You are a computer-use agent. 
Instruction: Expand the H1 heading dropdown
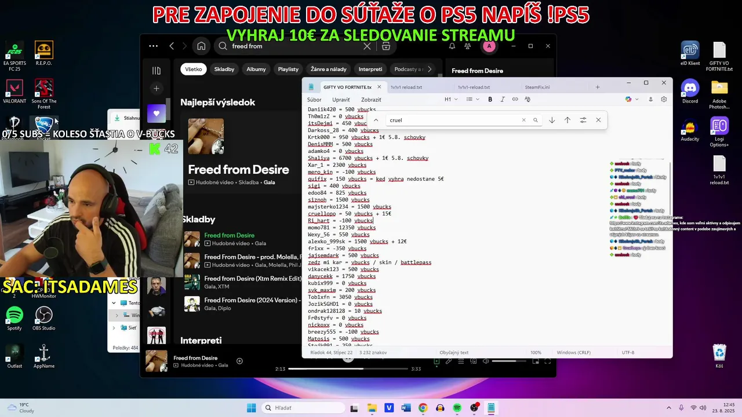450,100
